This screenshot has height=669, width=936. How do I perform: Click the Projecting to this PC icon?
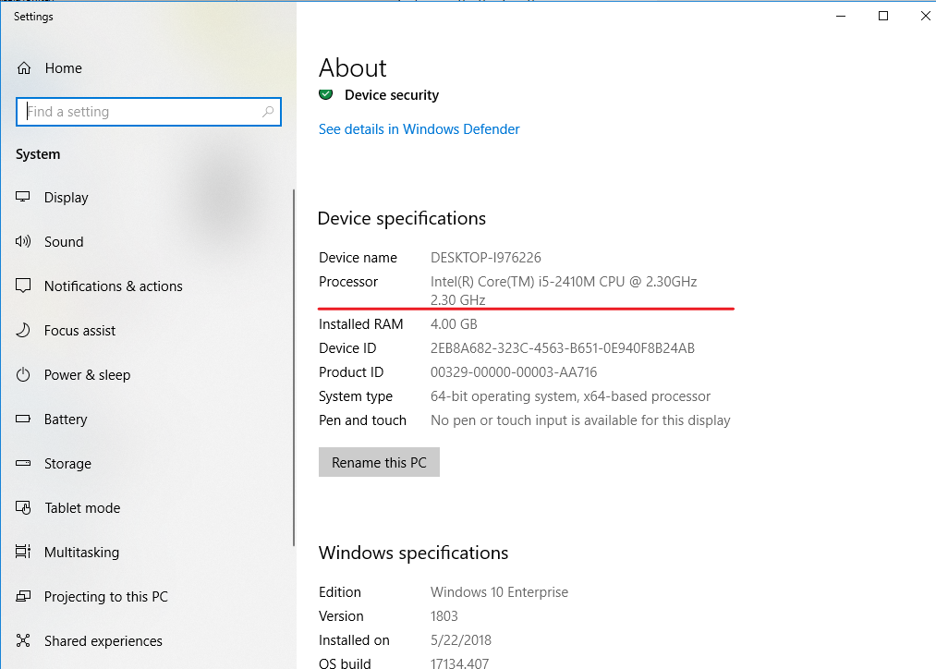click(x=23, y=596)
